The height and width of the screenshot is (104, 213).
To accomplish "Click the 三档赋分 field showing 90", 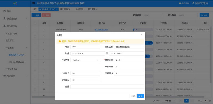I will (x=129, y=73).
